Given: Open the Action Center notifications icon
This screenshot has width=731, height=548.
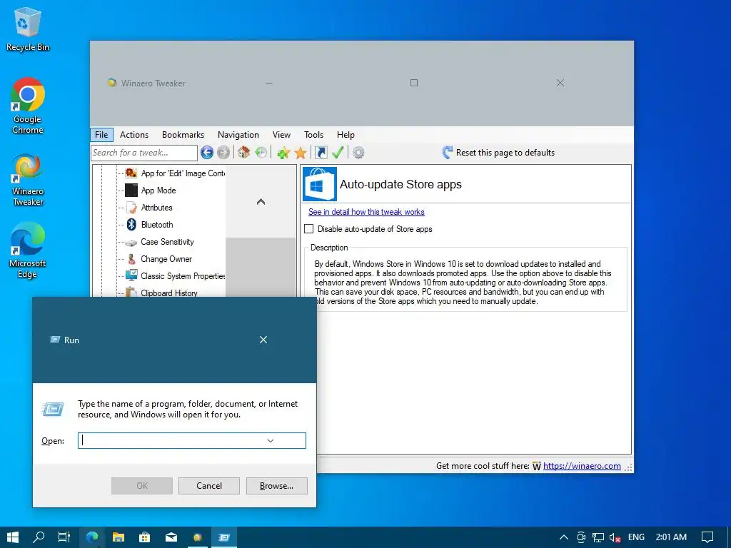Looking at the screenshot, I should pyautogui.click(x=707, y=537).
